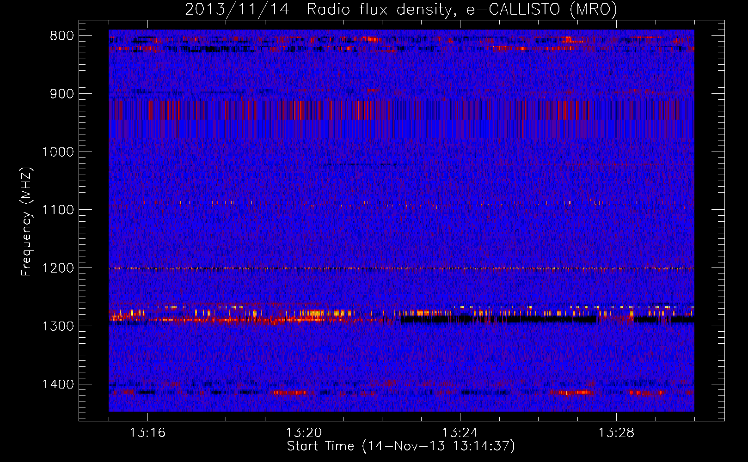
Task: Click the 'Frequency (MHZ)' vertical axis title
Action: pyautogui.click(x=27, y=221)
